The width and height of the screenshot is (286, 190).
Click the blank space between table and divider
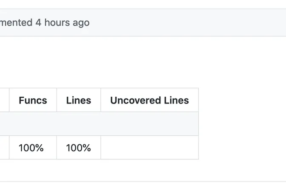(128, 170)
